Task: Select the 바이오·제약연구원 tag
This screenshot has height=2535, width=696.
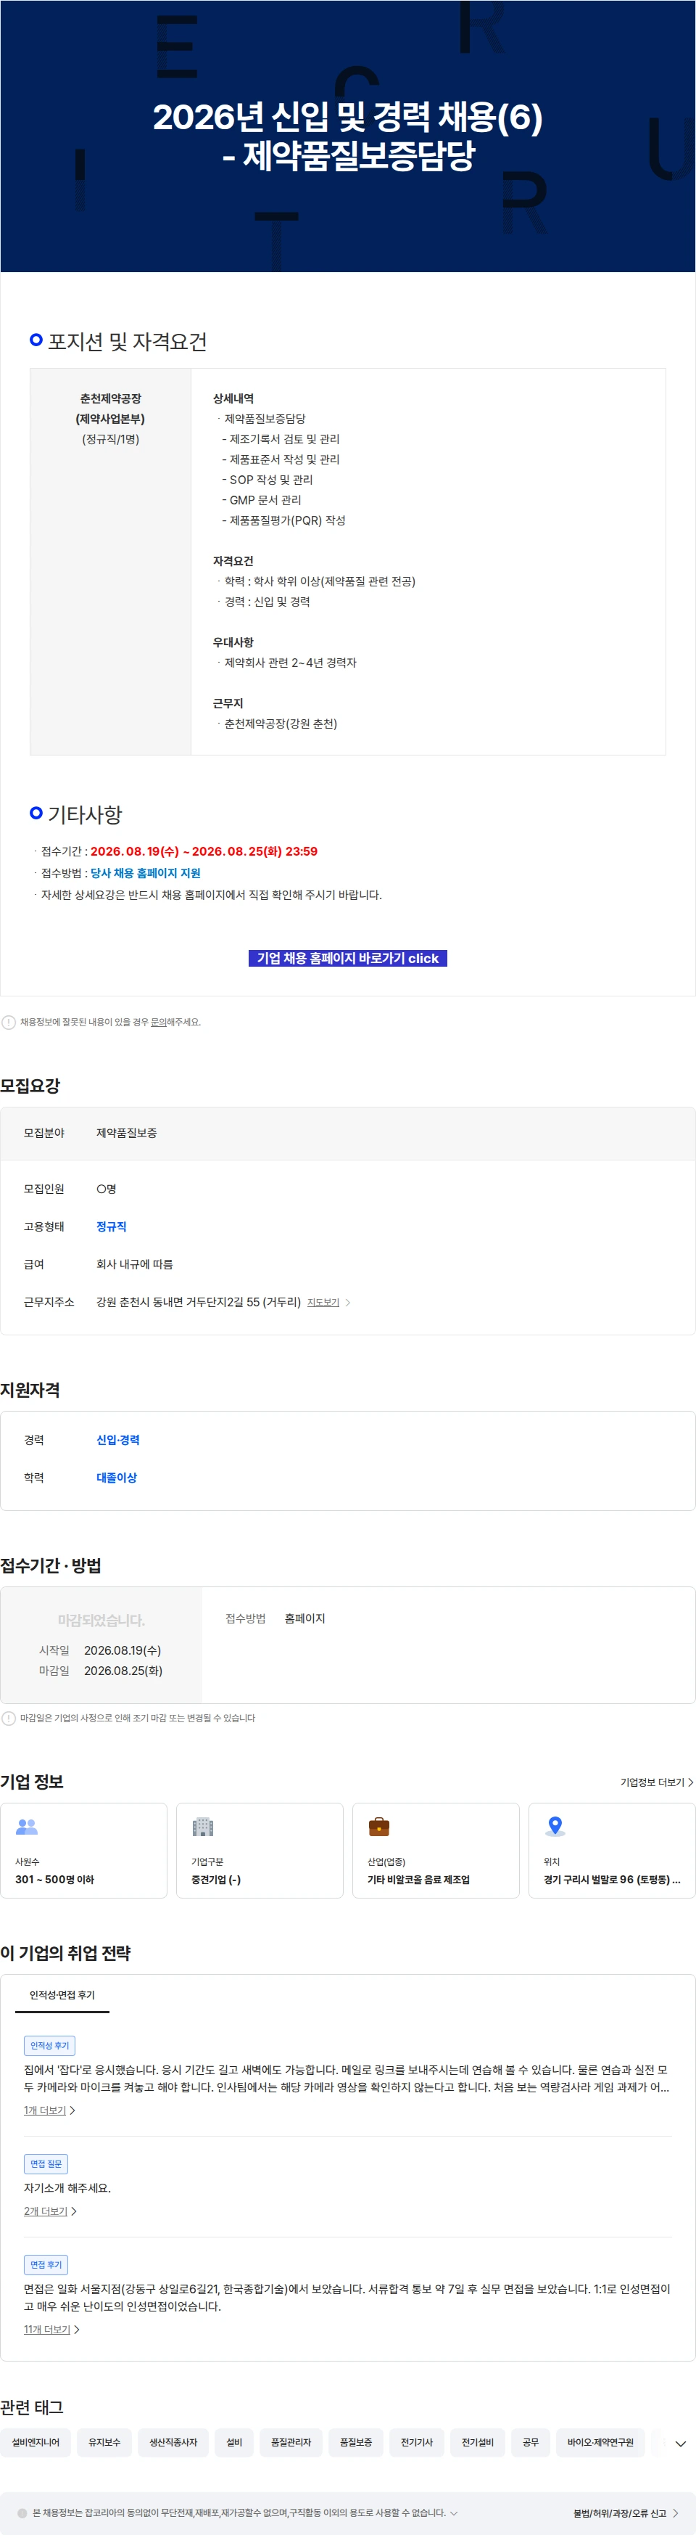Action: (x=600, y=2443)
